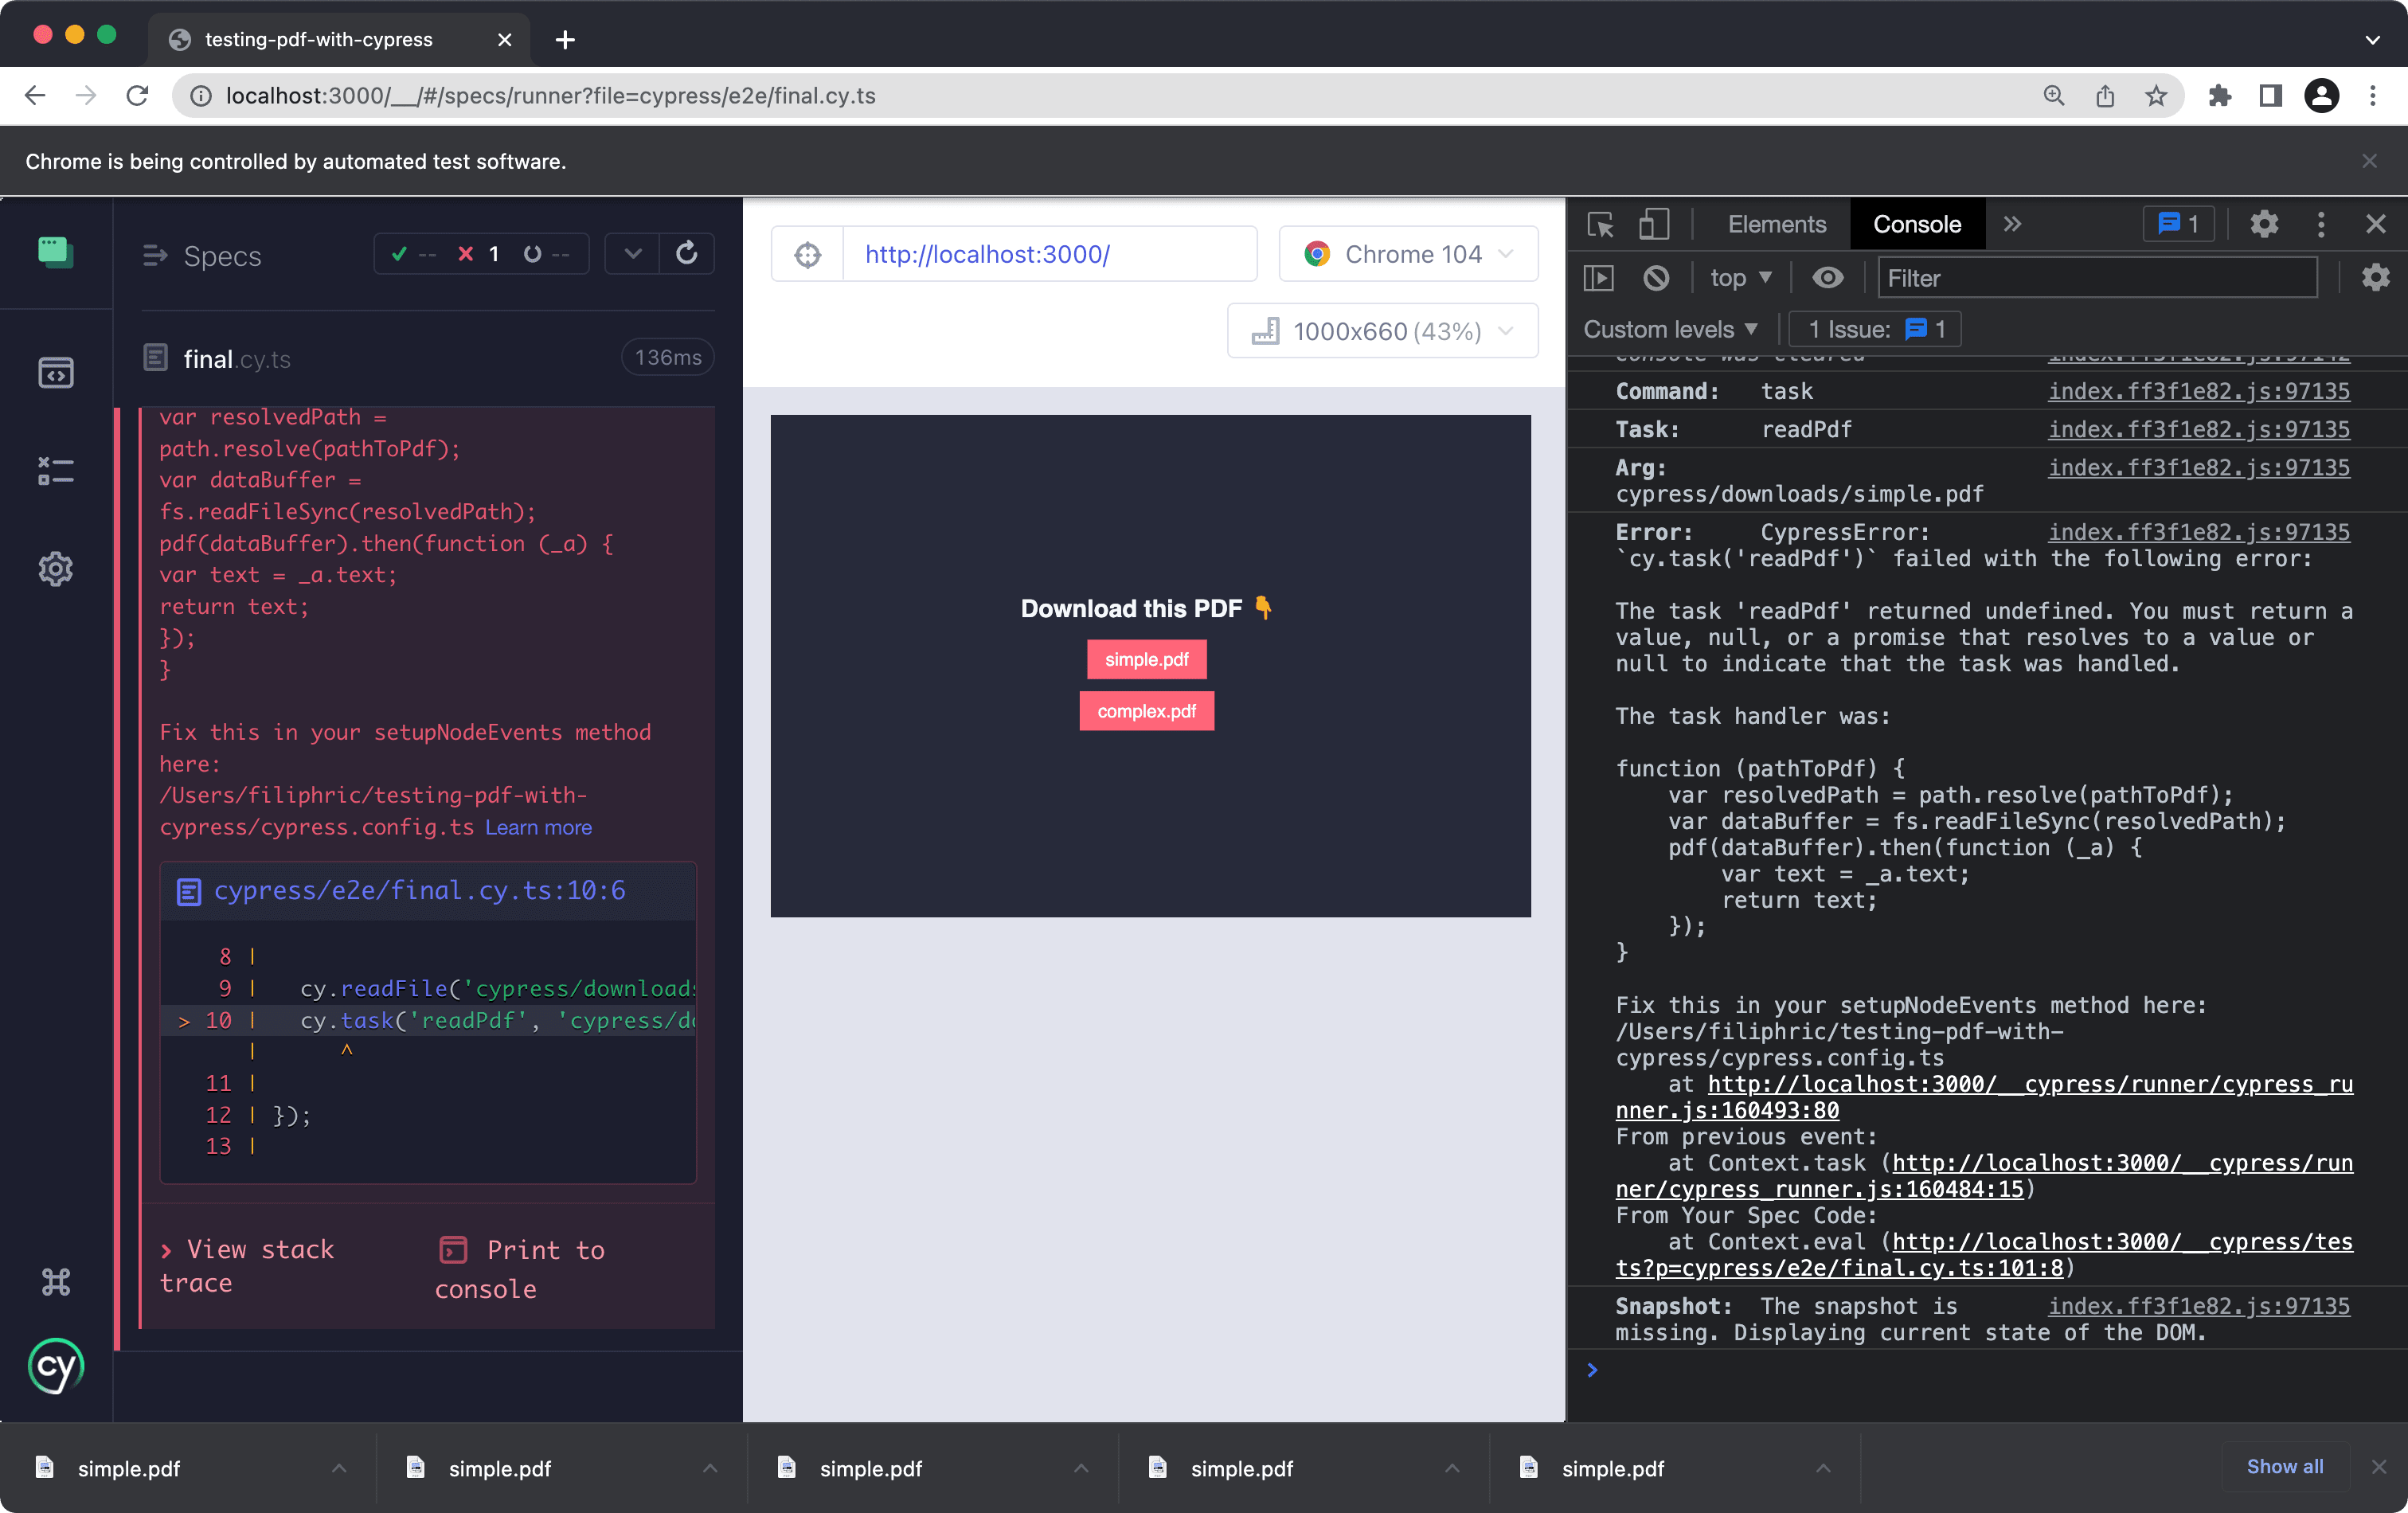Toggle the console sidebar panel button
The width and height of the screenshot is (2408, 1513).
1600,278
